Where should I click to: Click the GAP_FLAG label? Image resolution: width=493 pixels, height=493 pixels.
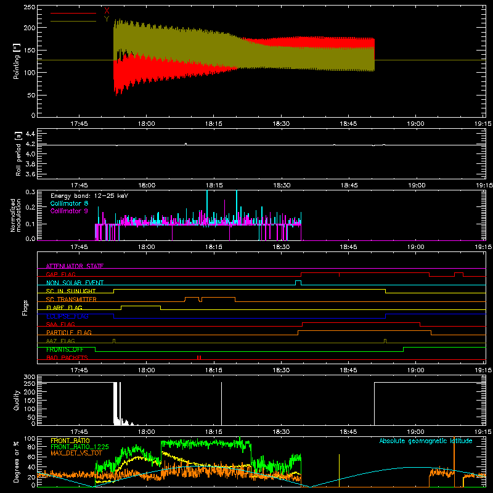pos(60,274)
